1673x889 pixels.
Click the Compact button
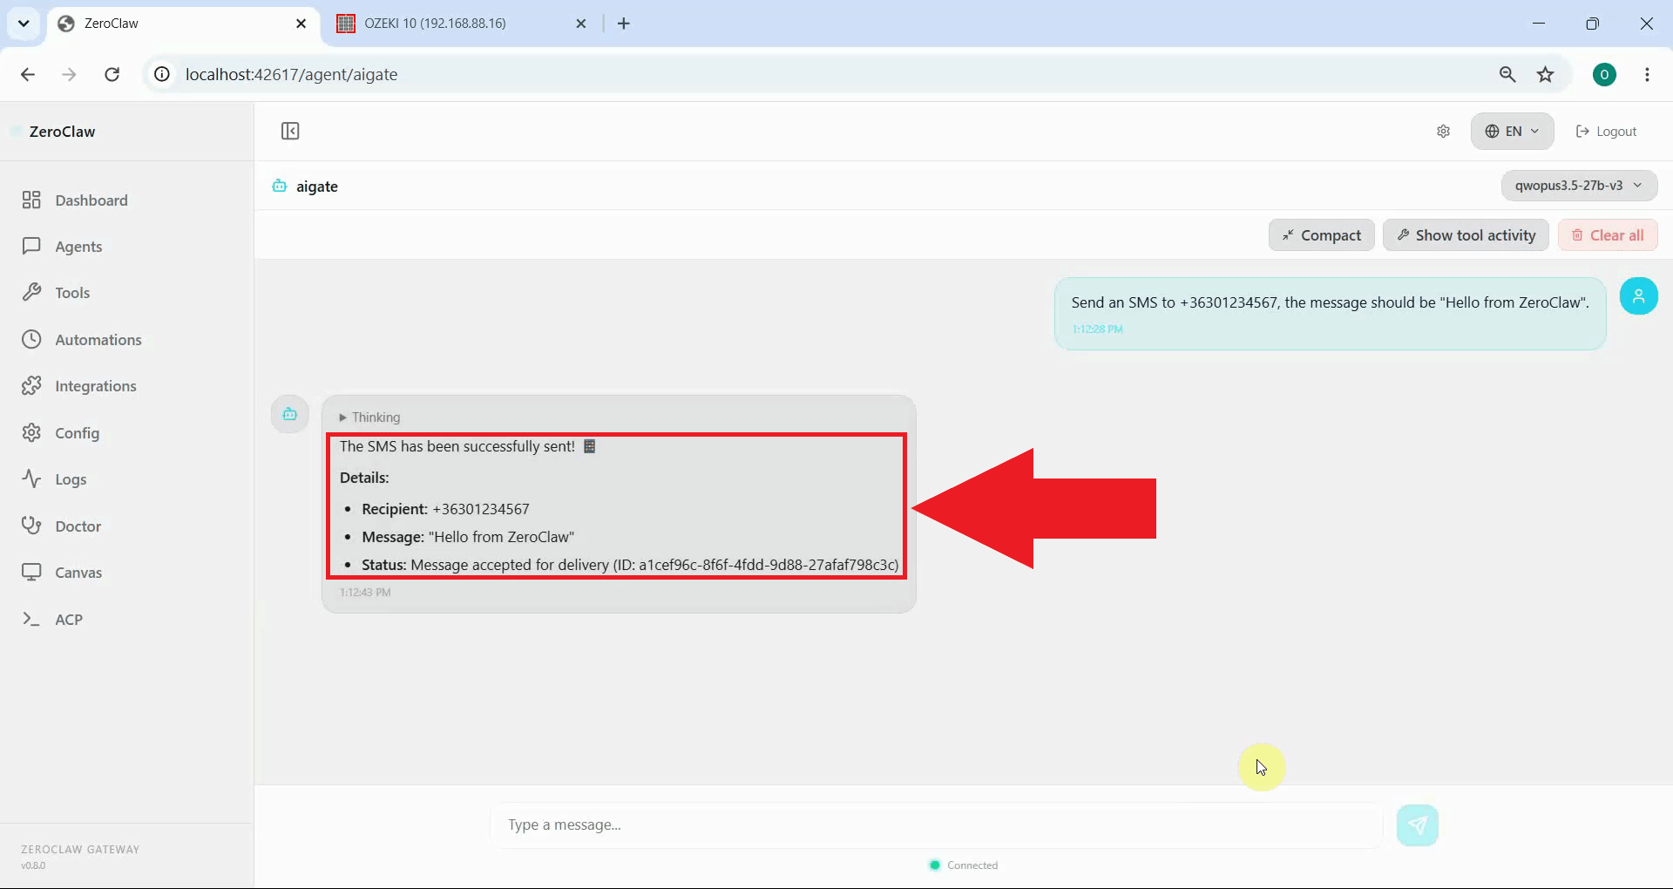1321,235
